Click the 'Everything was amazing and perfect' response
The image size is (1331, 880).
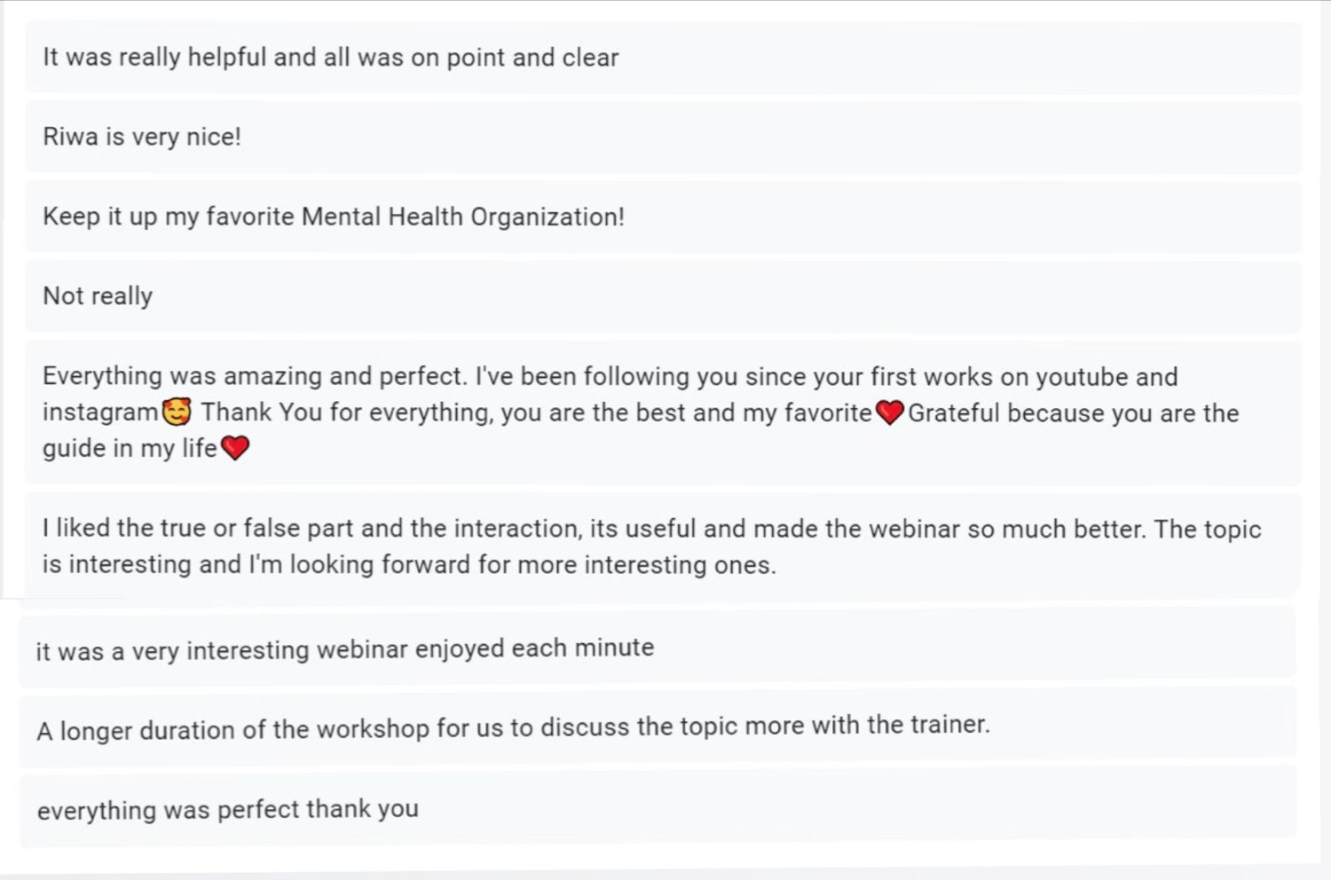(663, 412)
